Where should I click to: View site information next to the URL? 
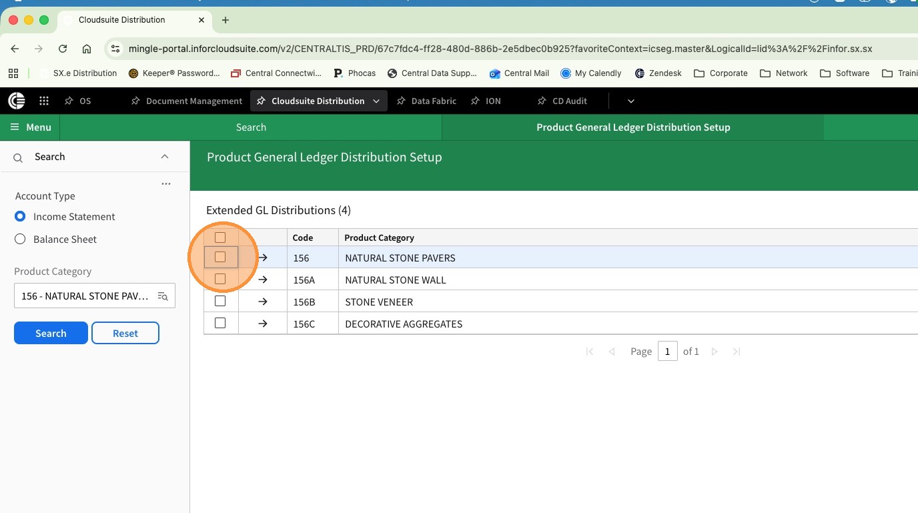click(115, 49)
